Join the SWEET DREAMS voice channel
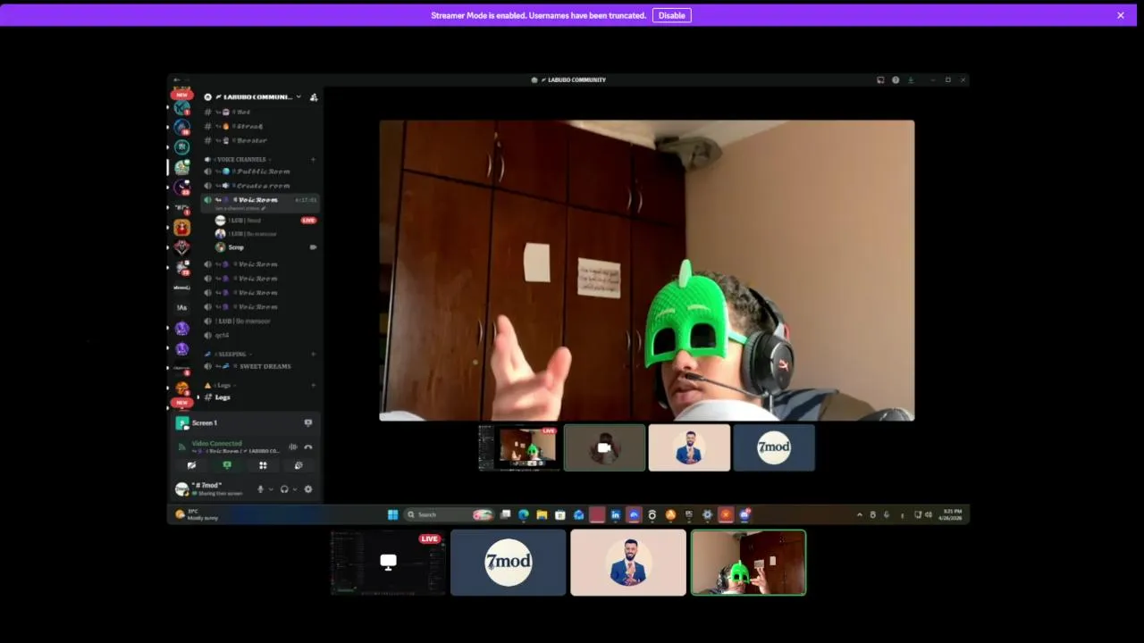The width and height of the screenshot is (1144, 643). click(x=260, y=366)
